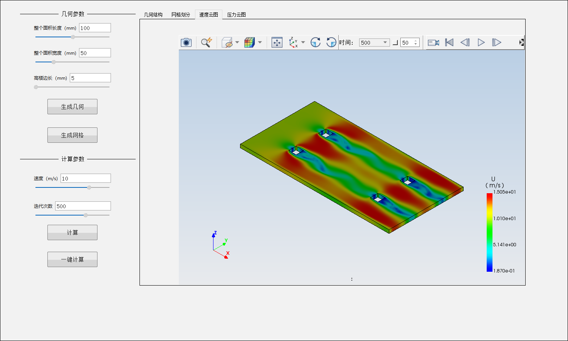Click the 生成几何 button
Screen dimensions: 568x341
point(72,107)
